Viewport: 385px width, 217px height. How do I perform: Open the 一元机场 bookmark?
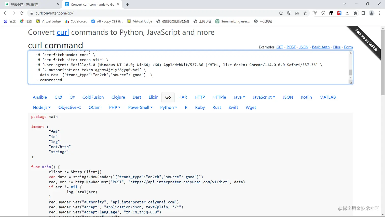(263, 21)
